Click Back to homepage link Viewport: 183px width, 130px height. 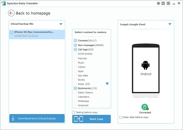tap(33, 13)
